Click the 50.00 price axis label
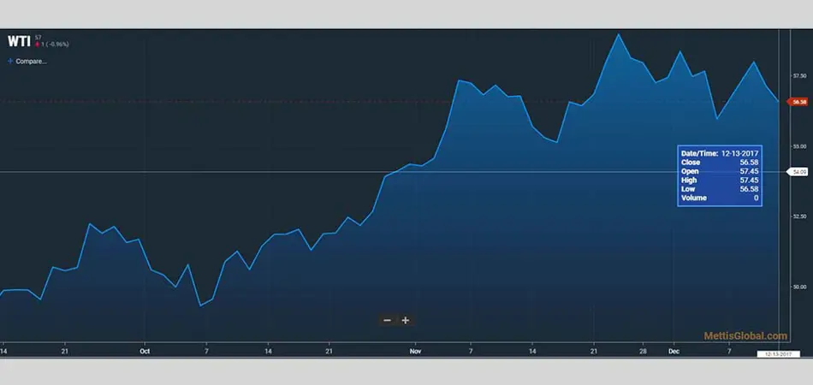This screenshot has width=813, height=385. (799, 287)
